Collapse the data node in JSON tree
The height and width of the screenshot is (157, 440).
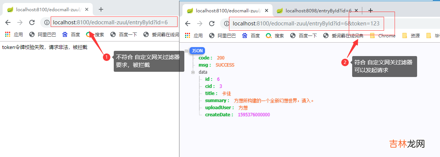193,72
